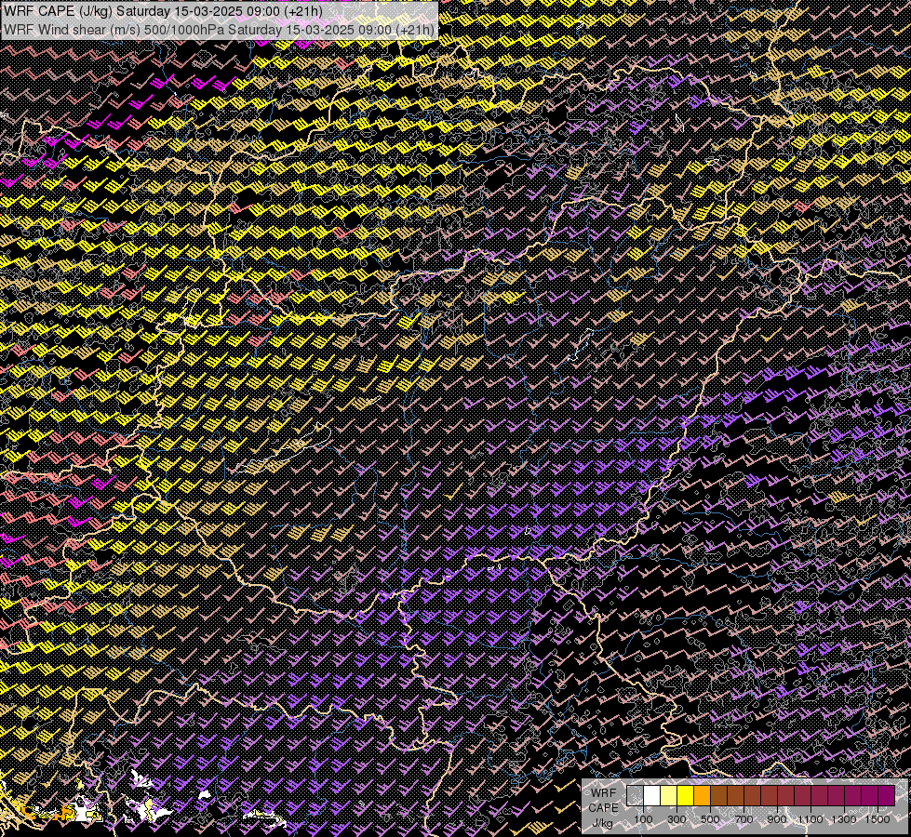Select the transparent first CAPE legend swatch
This screenshot has height=837, width=911.
coord(635,796)
